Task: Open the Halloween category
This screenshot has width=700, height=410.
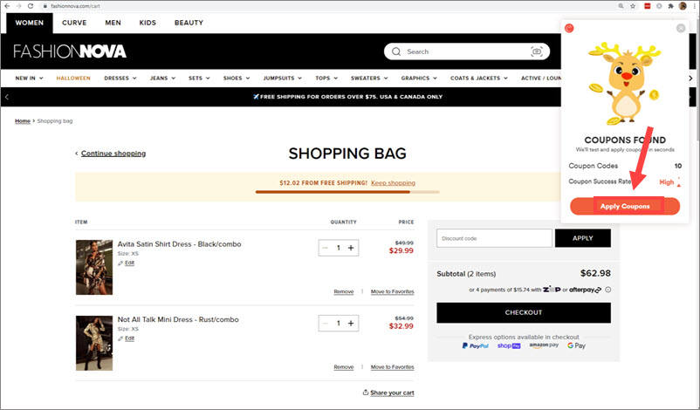Action: pos(73,78)
